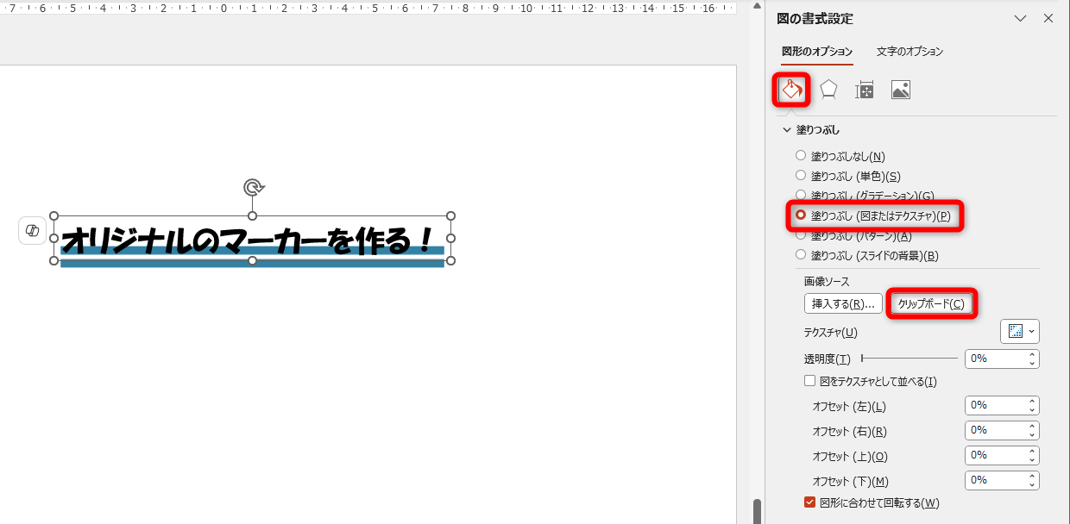Click the サイズとプロパティ icon
Viewport: 1070px width, 524px height.
click(864, 89)
